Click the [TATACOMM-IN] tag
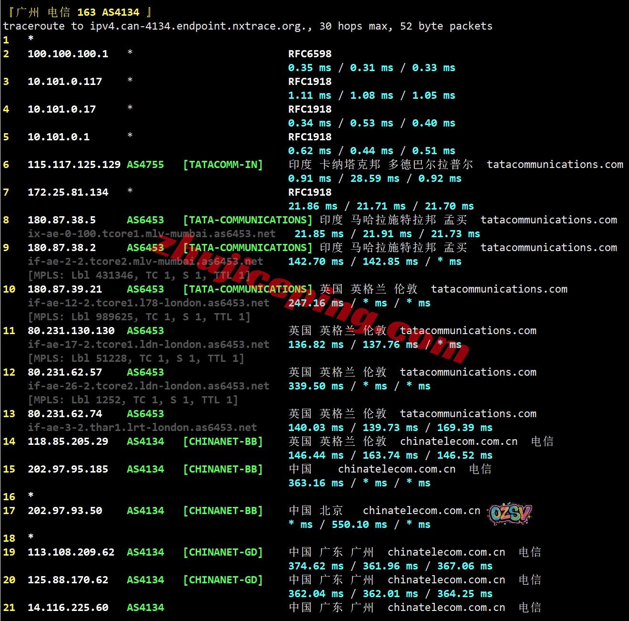This screenshot has width=629, height=621. point(223,165)
